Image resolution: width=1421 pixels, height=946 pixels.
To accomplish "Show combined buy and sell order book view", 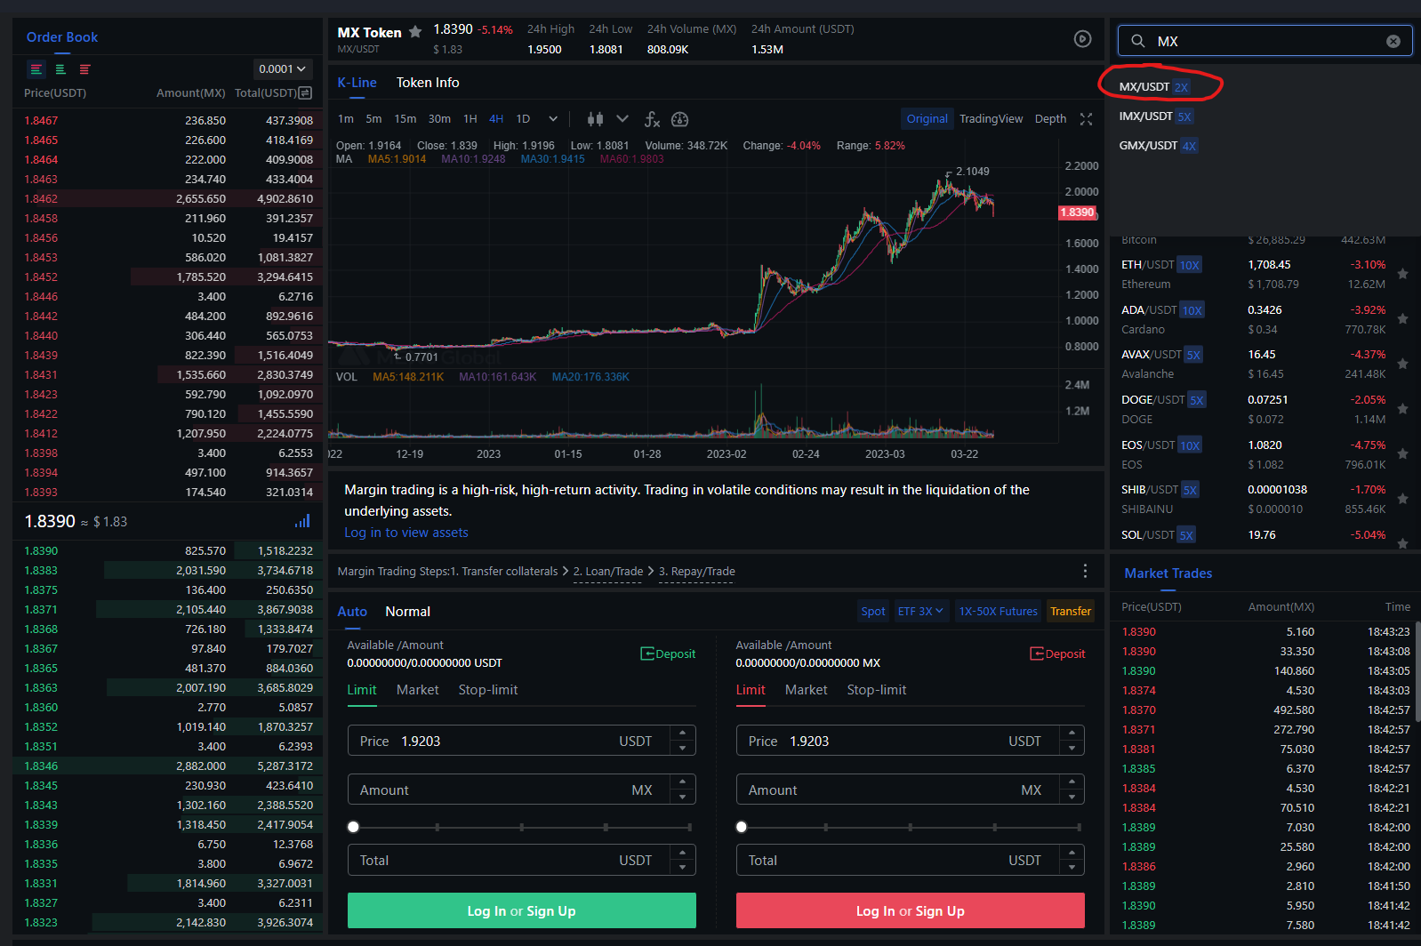I will tap(36, 69).
